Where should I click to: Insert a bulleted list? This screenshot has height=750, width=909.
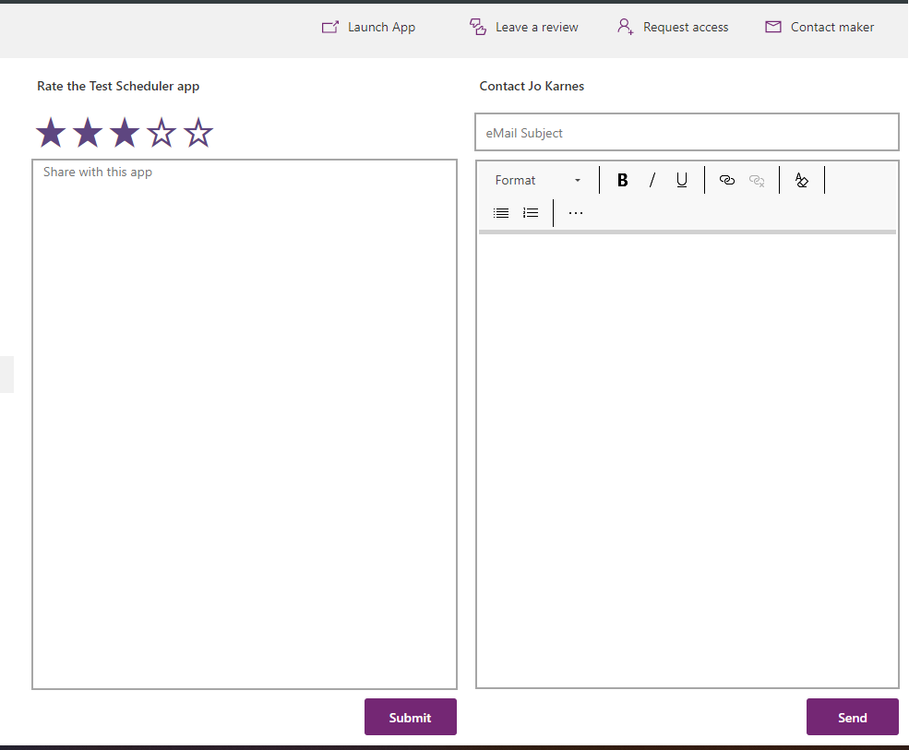[x=501, y=212]
